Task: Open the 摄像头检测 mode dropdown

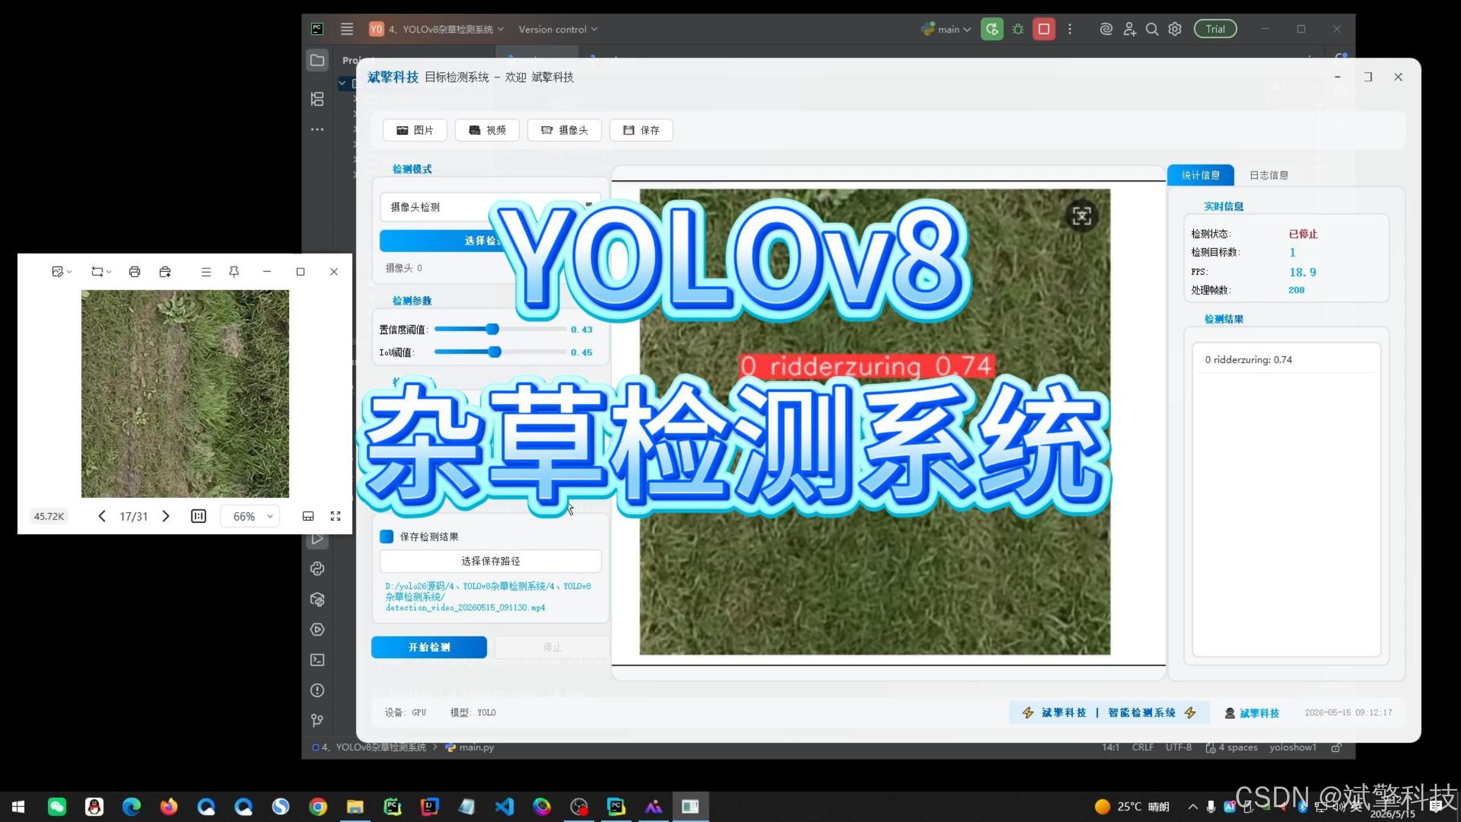Action: (x=490, y=207)
